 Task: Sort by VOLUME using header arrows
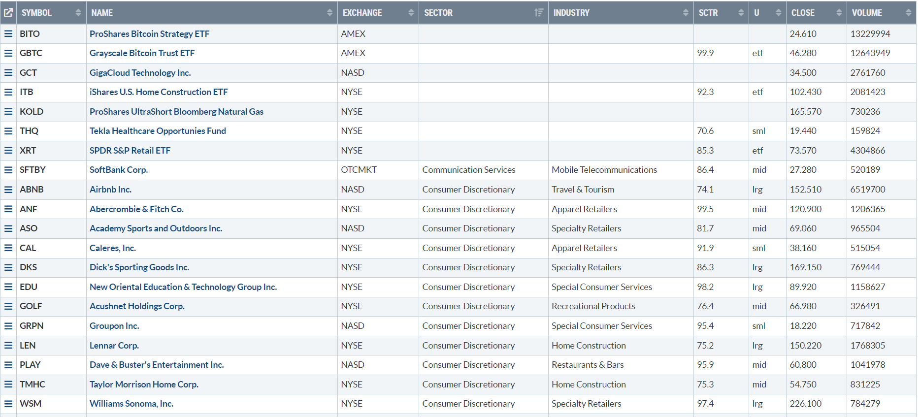tap(908, 13)
